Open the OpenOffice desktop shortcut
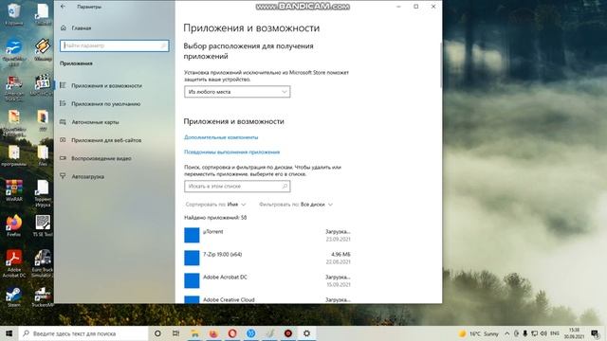Viewport: 607px width, 341px height. 14,52
